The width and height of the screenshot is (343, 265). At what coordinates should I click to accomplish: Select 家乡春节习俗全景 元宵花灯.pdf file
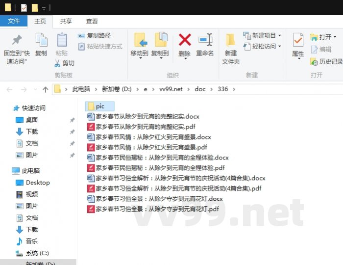[153, 209]
